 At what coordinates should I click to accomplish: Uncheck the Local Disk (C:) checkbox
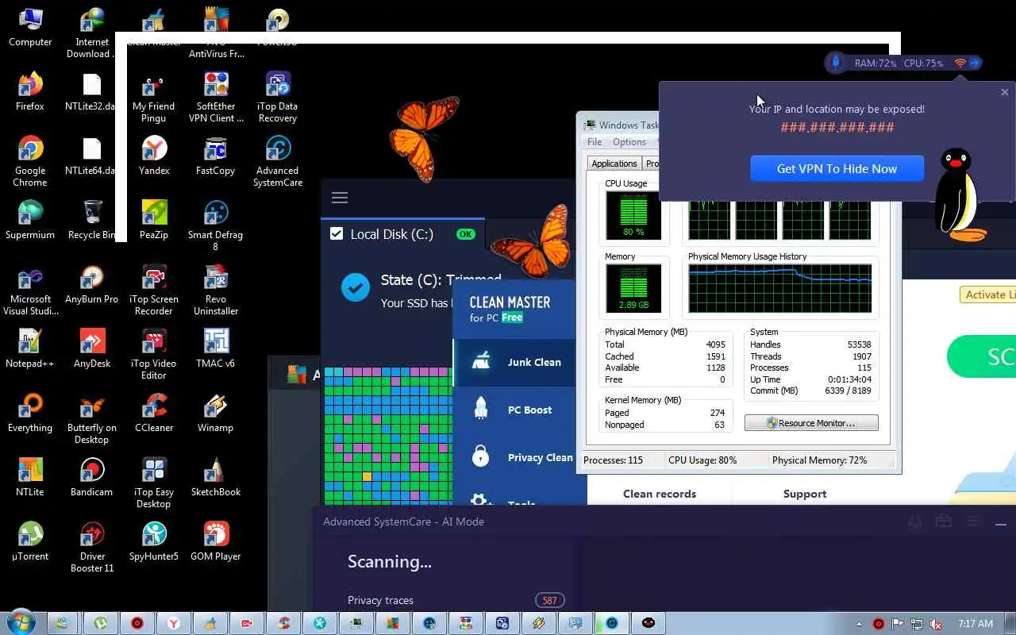337,233
